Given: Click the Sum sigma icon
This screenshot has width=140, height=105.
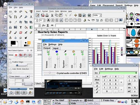Looking at the screenshot, I should (x=48, y=25).
